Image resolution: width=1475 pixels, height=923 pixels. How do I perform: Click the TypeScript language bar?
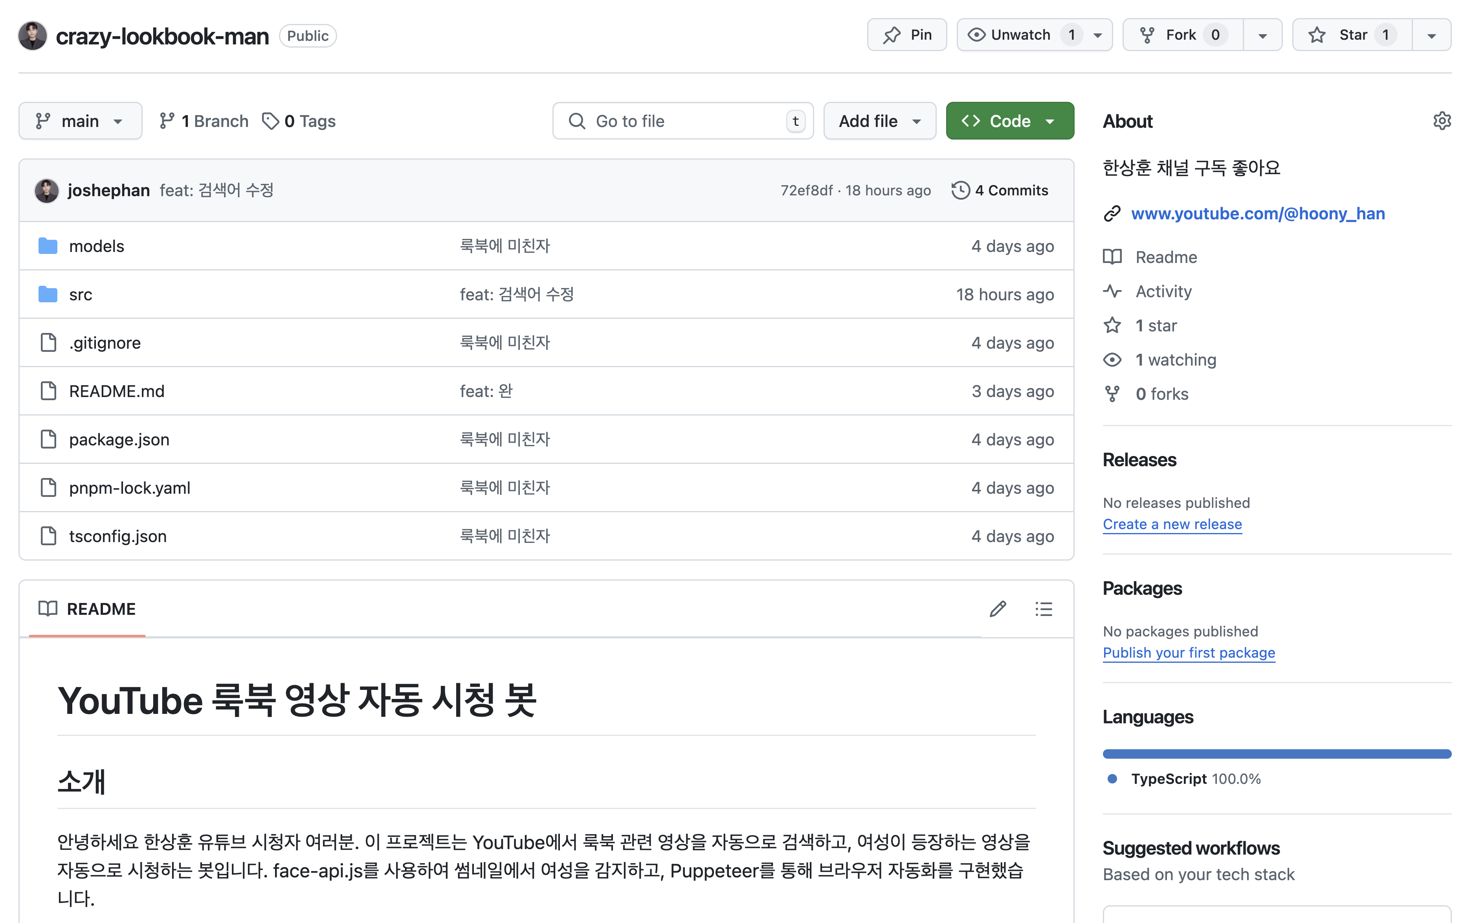[x=1276, y=754]
